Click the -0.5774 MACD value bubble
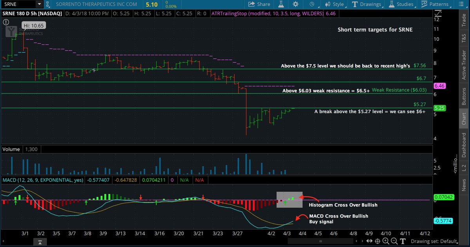The height and width of the screenshot is (247, 470). click(x=444, y=221)
